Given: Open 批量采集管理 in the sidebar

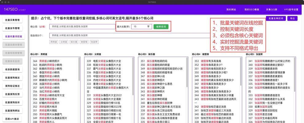Looking at the screenshot, I should pos(14,20).
